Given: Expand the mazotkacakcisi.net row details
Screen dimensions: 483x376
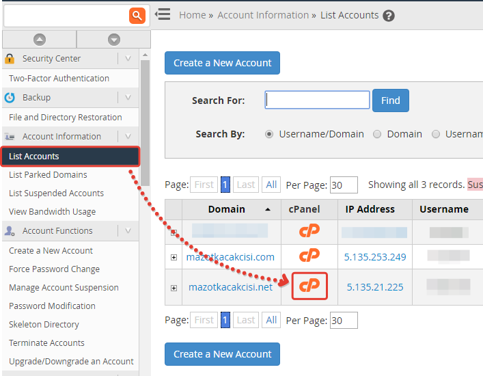Looking at the screenshot, I should coord(174,287).
